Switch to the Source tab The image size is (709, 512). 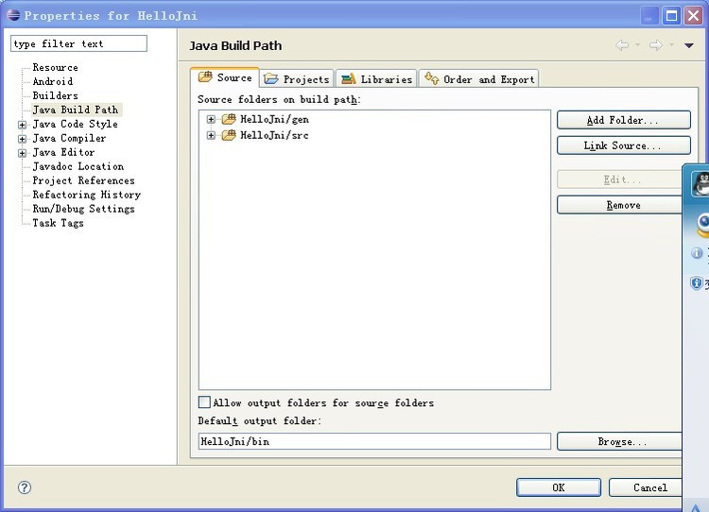tap(225, 77)
